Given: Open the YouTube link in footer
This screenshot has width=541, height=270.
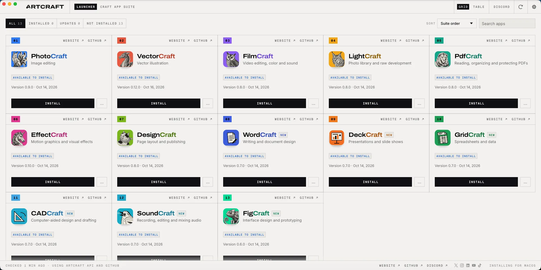Looking at the screenshot, I should tap(474, 265).
